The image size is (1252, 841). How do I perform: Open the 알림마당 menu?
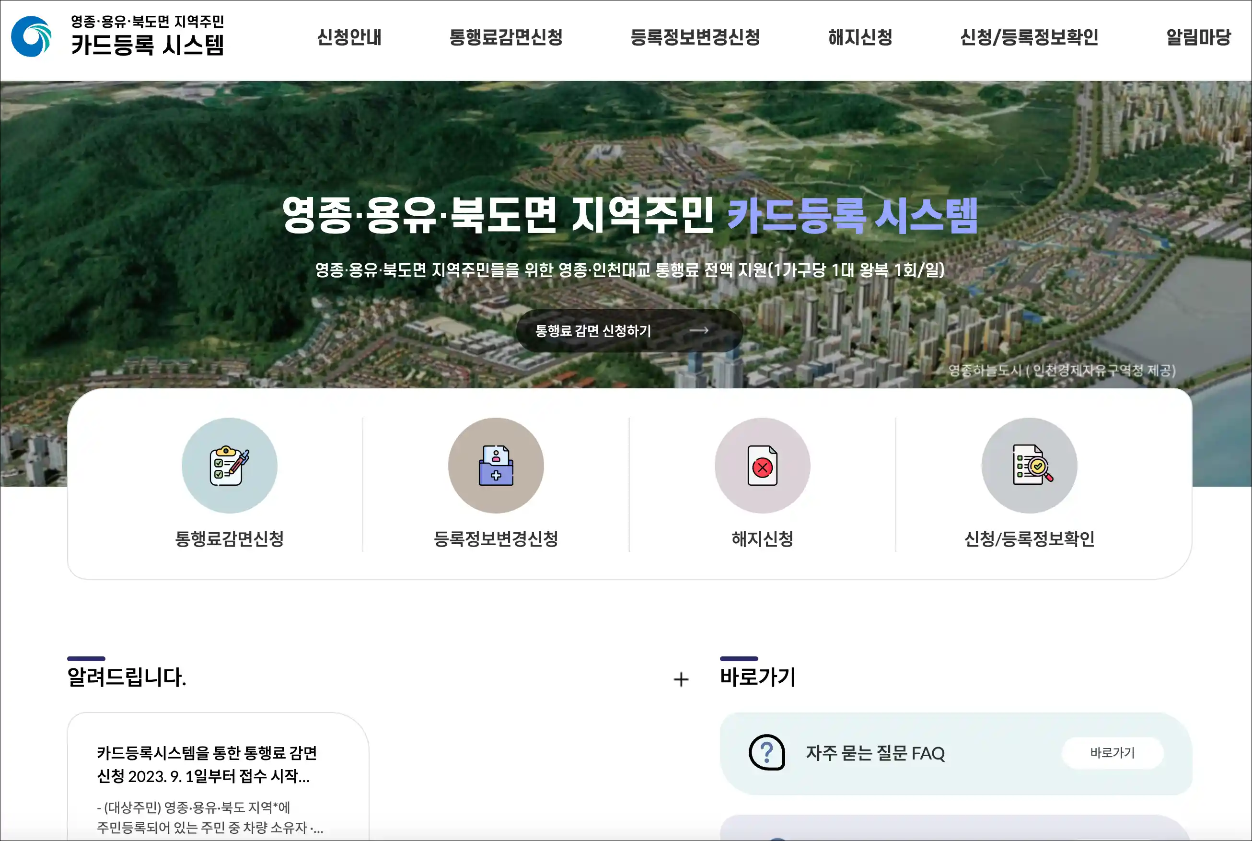1198,37
